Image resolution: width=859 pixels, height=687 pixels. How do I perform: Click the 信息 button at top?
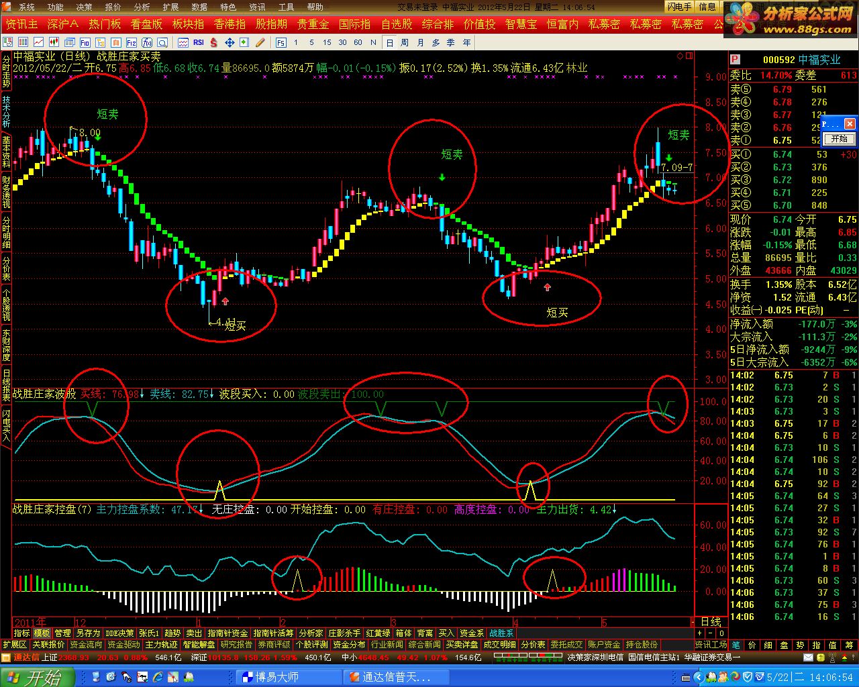pos(707,7)
